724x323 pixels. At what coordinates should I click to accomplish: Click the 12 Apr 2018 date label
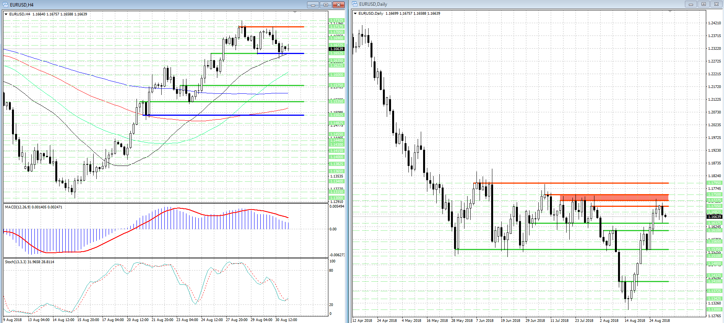[x=362, y=321]
